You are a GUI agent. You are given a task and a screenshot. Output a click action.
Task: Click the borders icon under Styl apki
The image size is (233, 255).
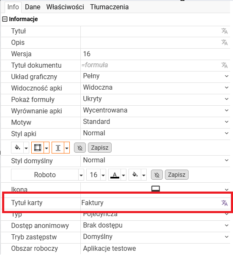click(x=38, y=148)
